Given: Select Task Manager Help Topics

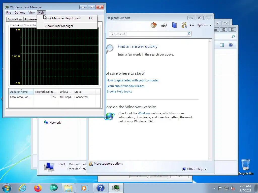Looking at the screenshot, I should (x=67, y=18).
